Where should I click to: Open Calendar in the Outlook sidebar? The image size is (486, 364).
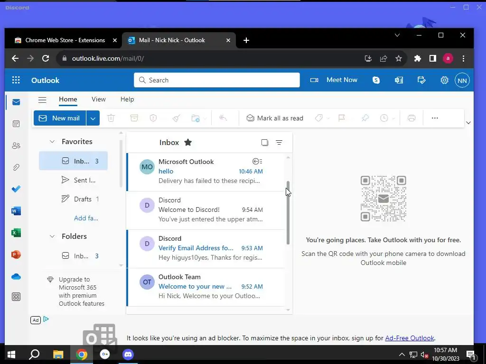[x=16, y=124]
